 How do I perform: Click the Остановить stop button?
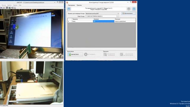click(92, 54)
